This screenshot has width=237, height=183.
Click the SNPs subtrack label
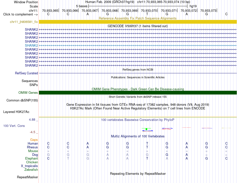coord(34,85)
